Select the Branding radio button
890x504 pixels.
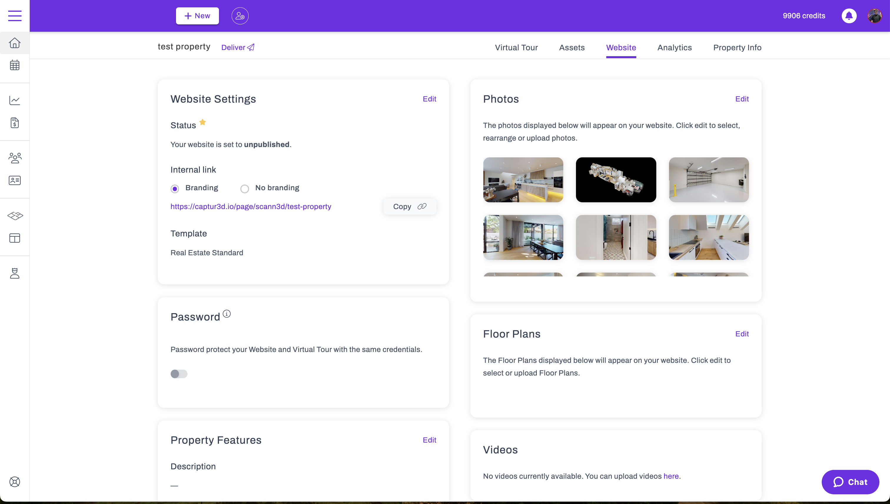tap(175, 189)
